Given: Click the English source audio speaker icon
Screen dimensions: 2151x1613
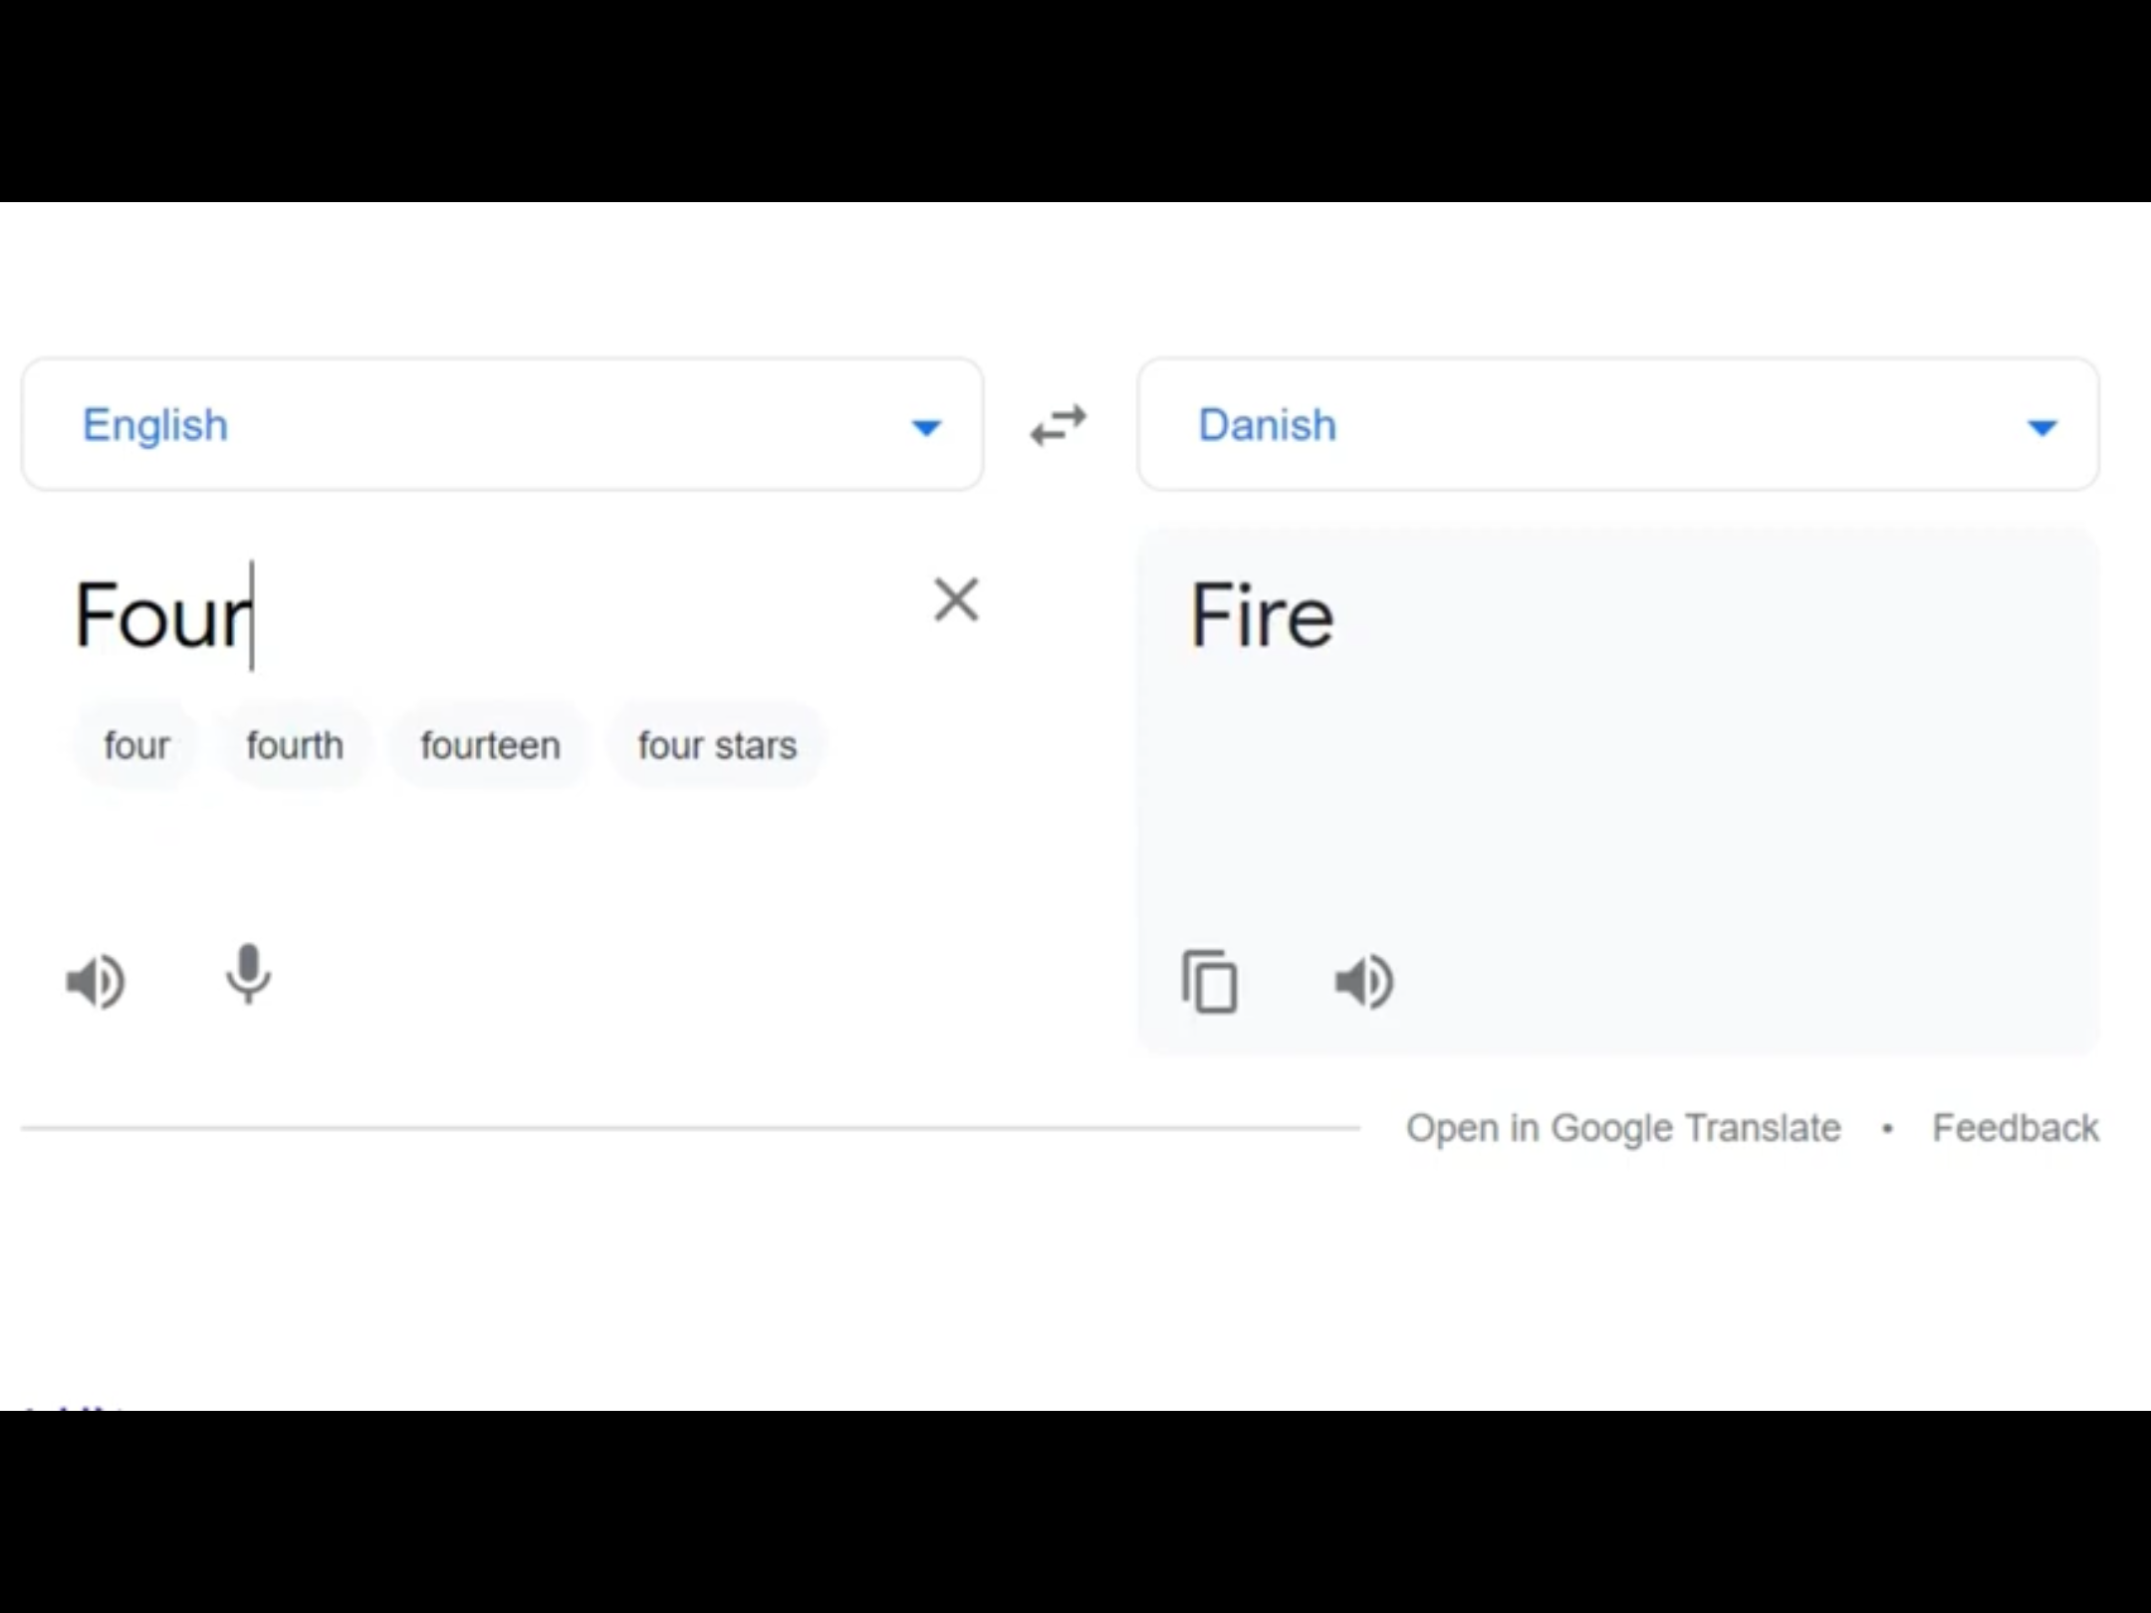Looking at the screenshot, I should (95, 980).
